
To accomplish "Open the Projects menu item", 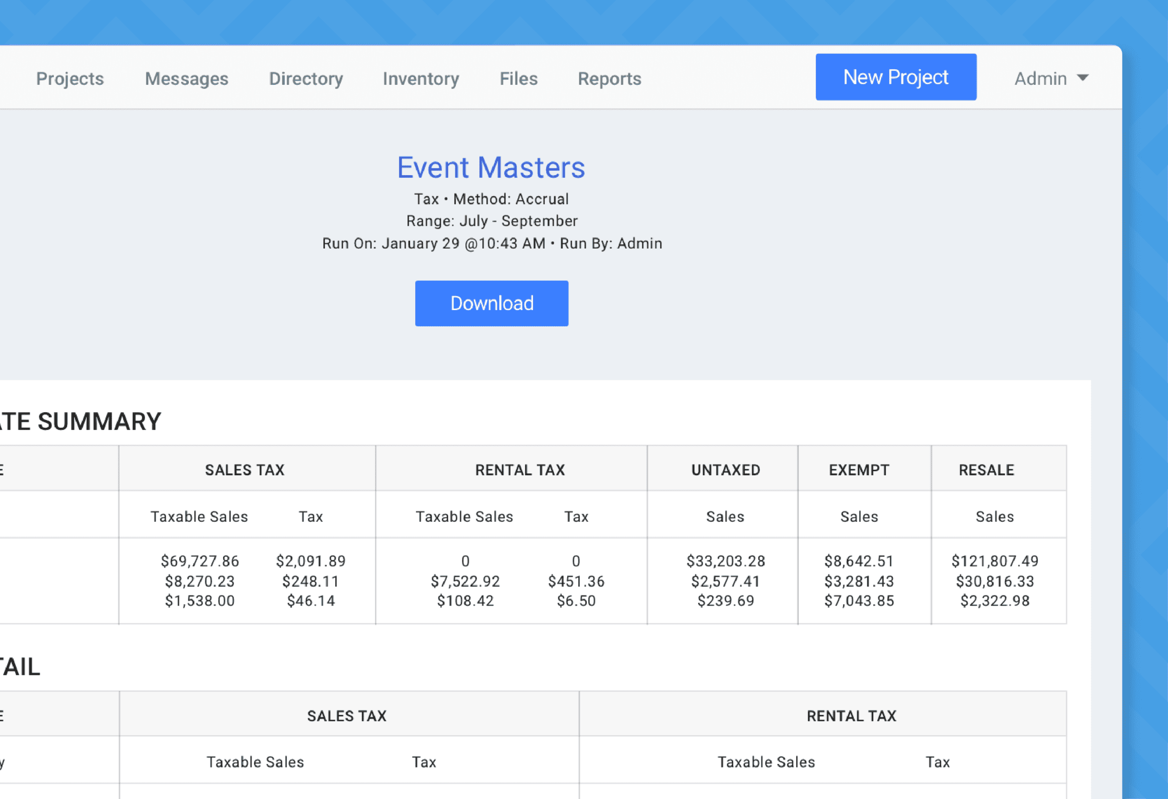I will [70, 79].
